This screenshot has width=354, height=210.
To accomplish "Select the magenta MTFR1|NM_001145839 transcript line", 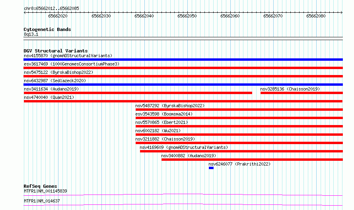I will coord(183,195).
